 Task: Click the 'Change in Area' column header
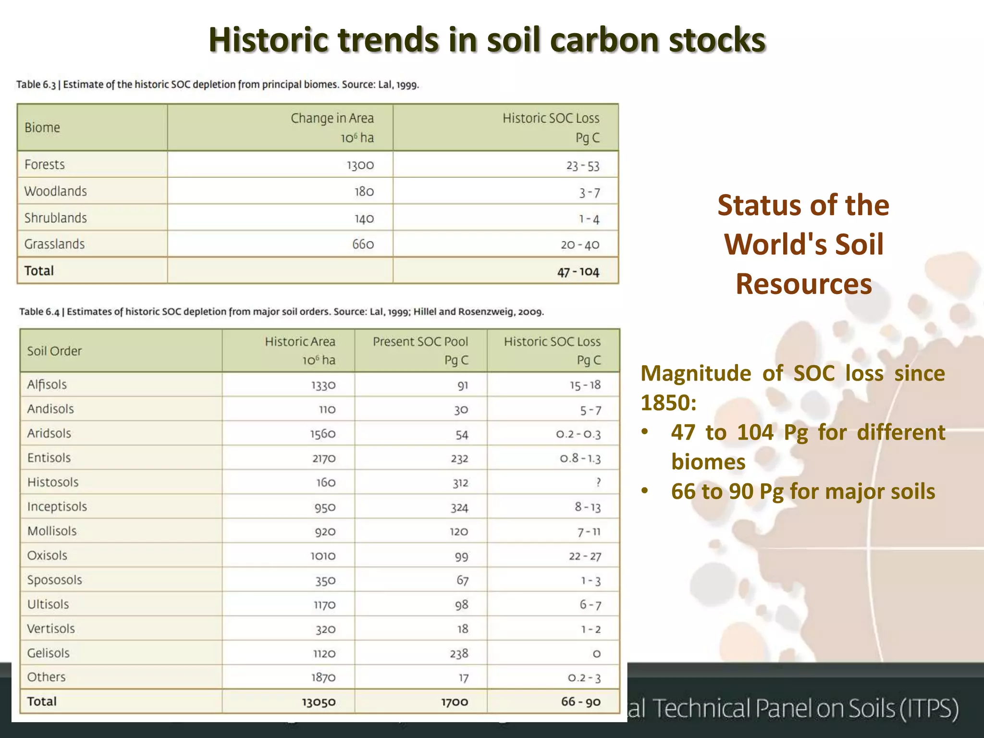[x=332, y=118]
